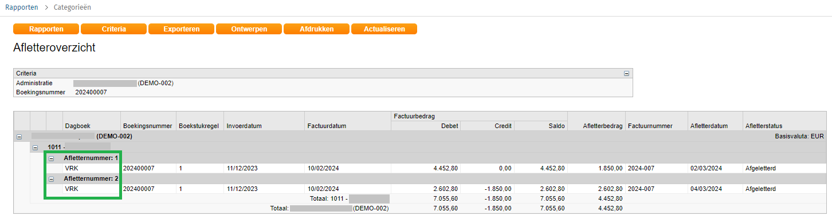Click the Afletterstatus column header
This screenshot has height=219, width=832.
point(764,126)
